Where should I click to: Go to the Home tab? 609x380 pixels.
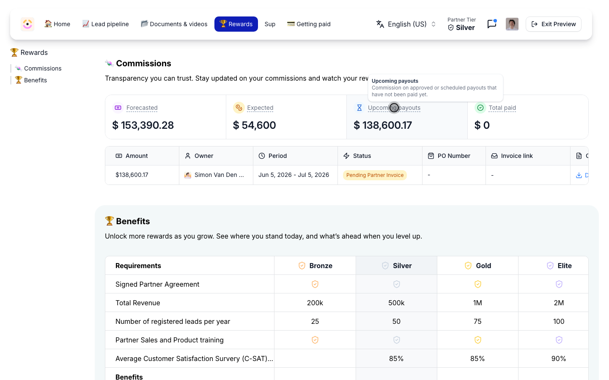(58, 24)
